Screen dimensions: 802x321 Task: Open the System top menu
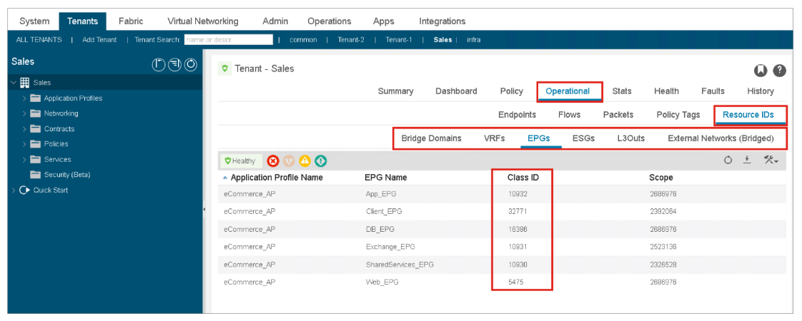pyautogui.click(x=34, y=21)
